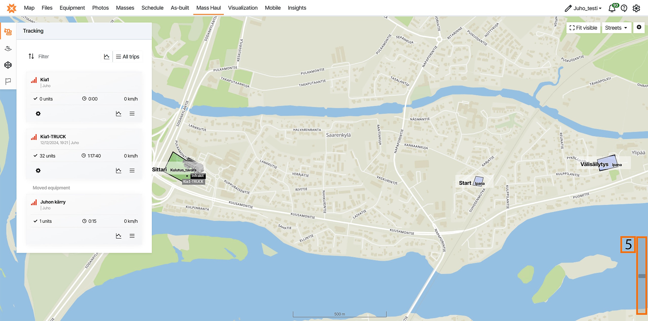Open map settings gear near Streets

pyautogui.click(x=639, y=27)
